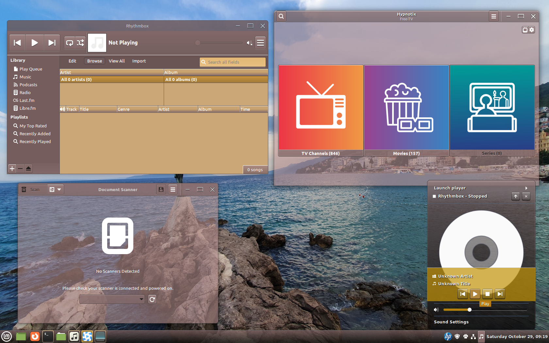
Task: Open scan type dropdown arrow
Action: click(x=59, y=189)
